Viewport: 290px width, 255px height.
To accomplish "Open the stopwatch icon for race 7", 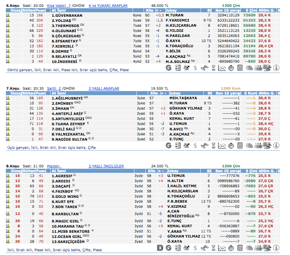I will [x=231, y=145].
